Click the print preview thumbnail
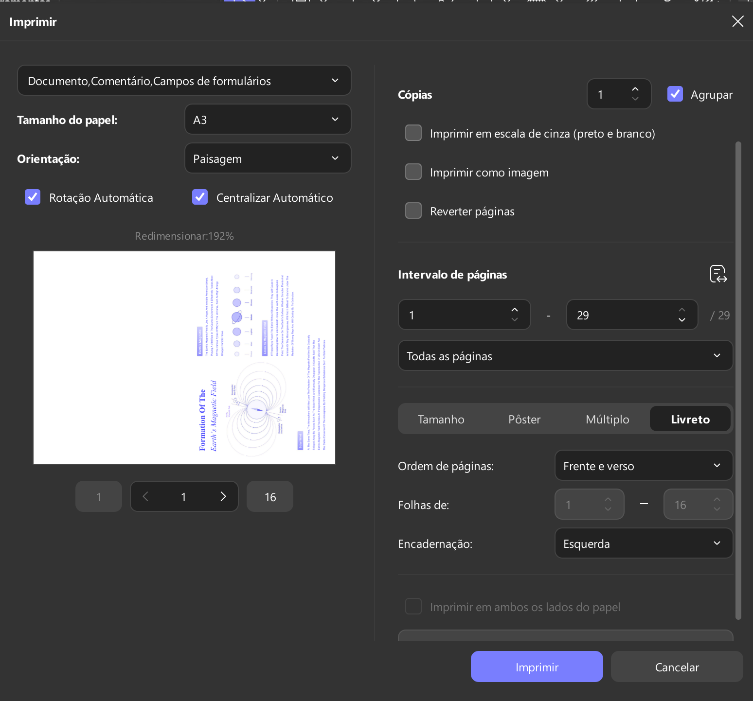 (184, 358)
